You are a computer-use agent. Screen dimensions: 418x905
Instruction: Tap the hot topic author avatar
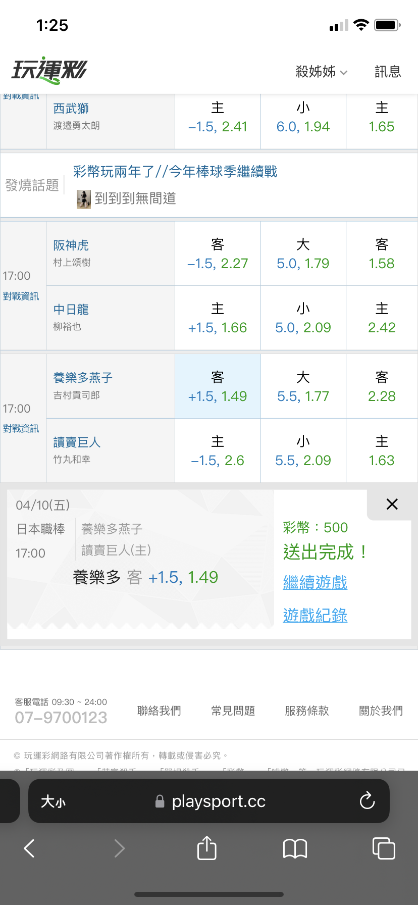point(84,199)
